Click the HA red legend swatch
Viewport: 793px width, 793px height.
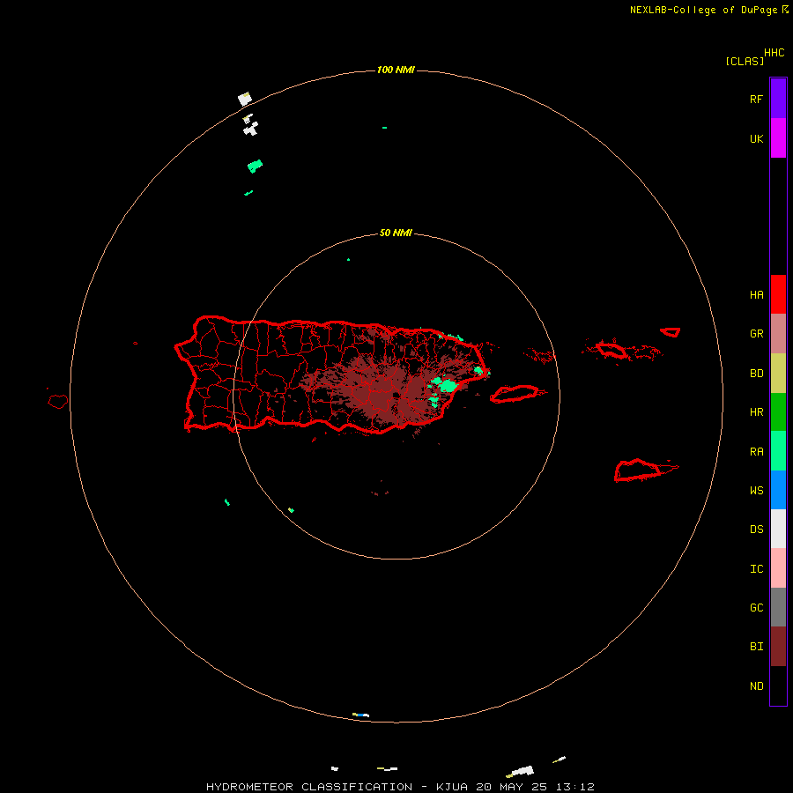[778, 294]
